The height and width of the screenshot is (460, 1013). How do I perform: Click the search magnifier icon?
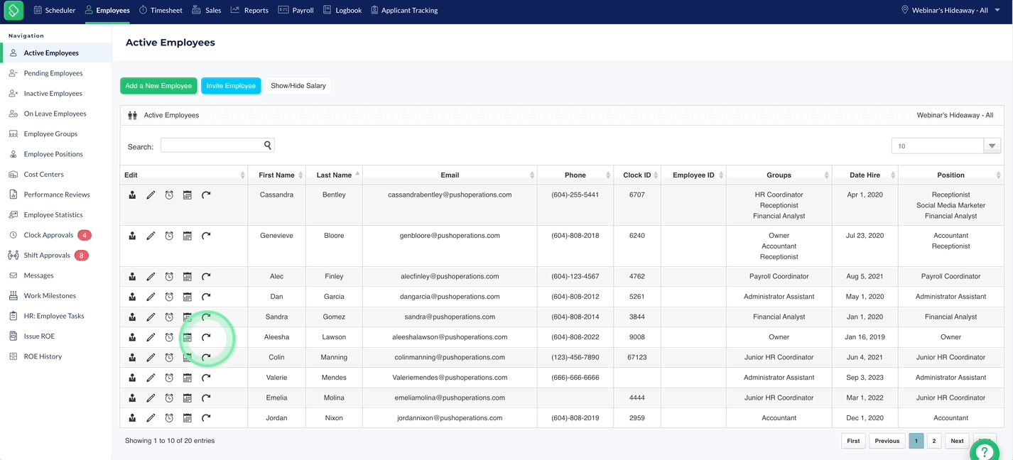pos(268,145)
